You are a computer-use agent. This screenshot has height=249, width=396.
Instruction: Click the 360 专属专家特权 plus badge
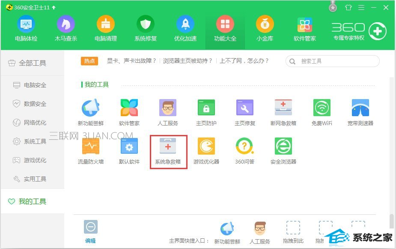tap(377, 31)
